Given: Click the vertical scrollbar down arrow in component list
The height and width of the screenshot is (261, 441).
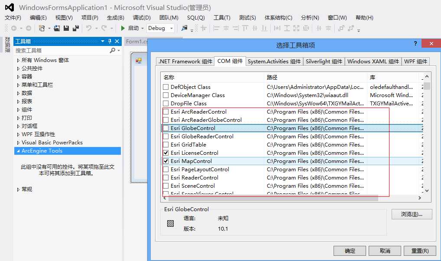Looking at the screenshot, I should (427, 191).
